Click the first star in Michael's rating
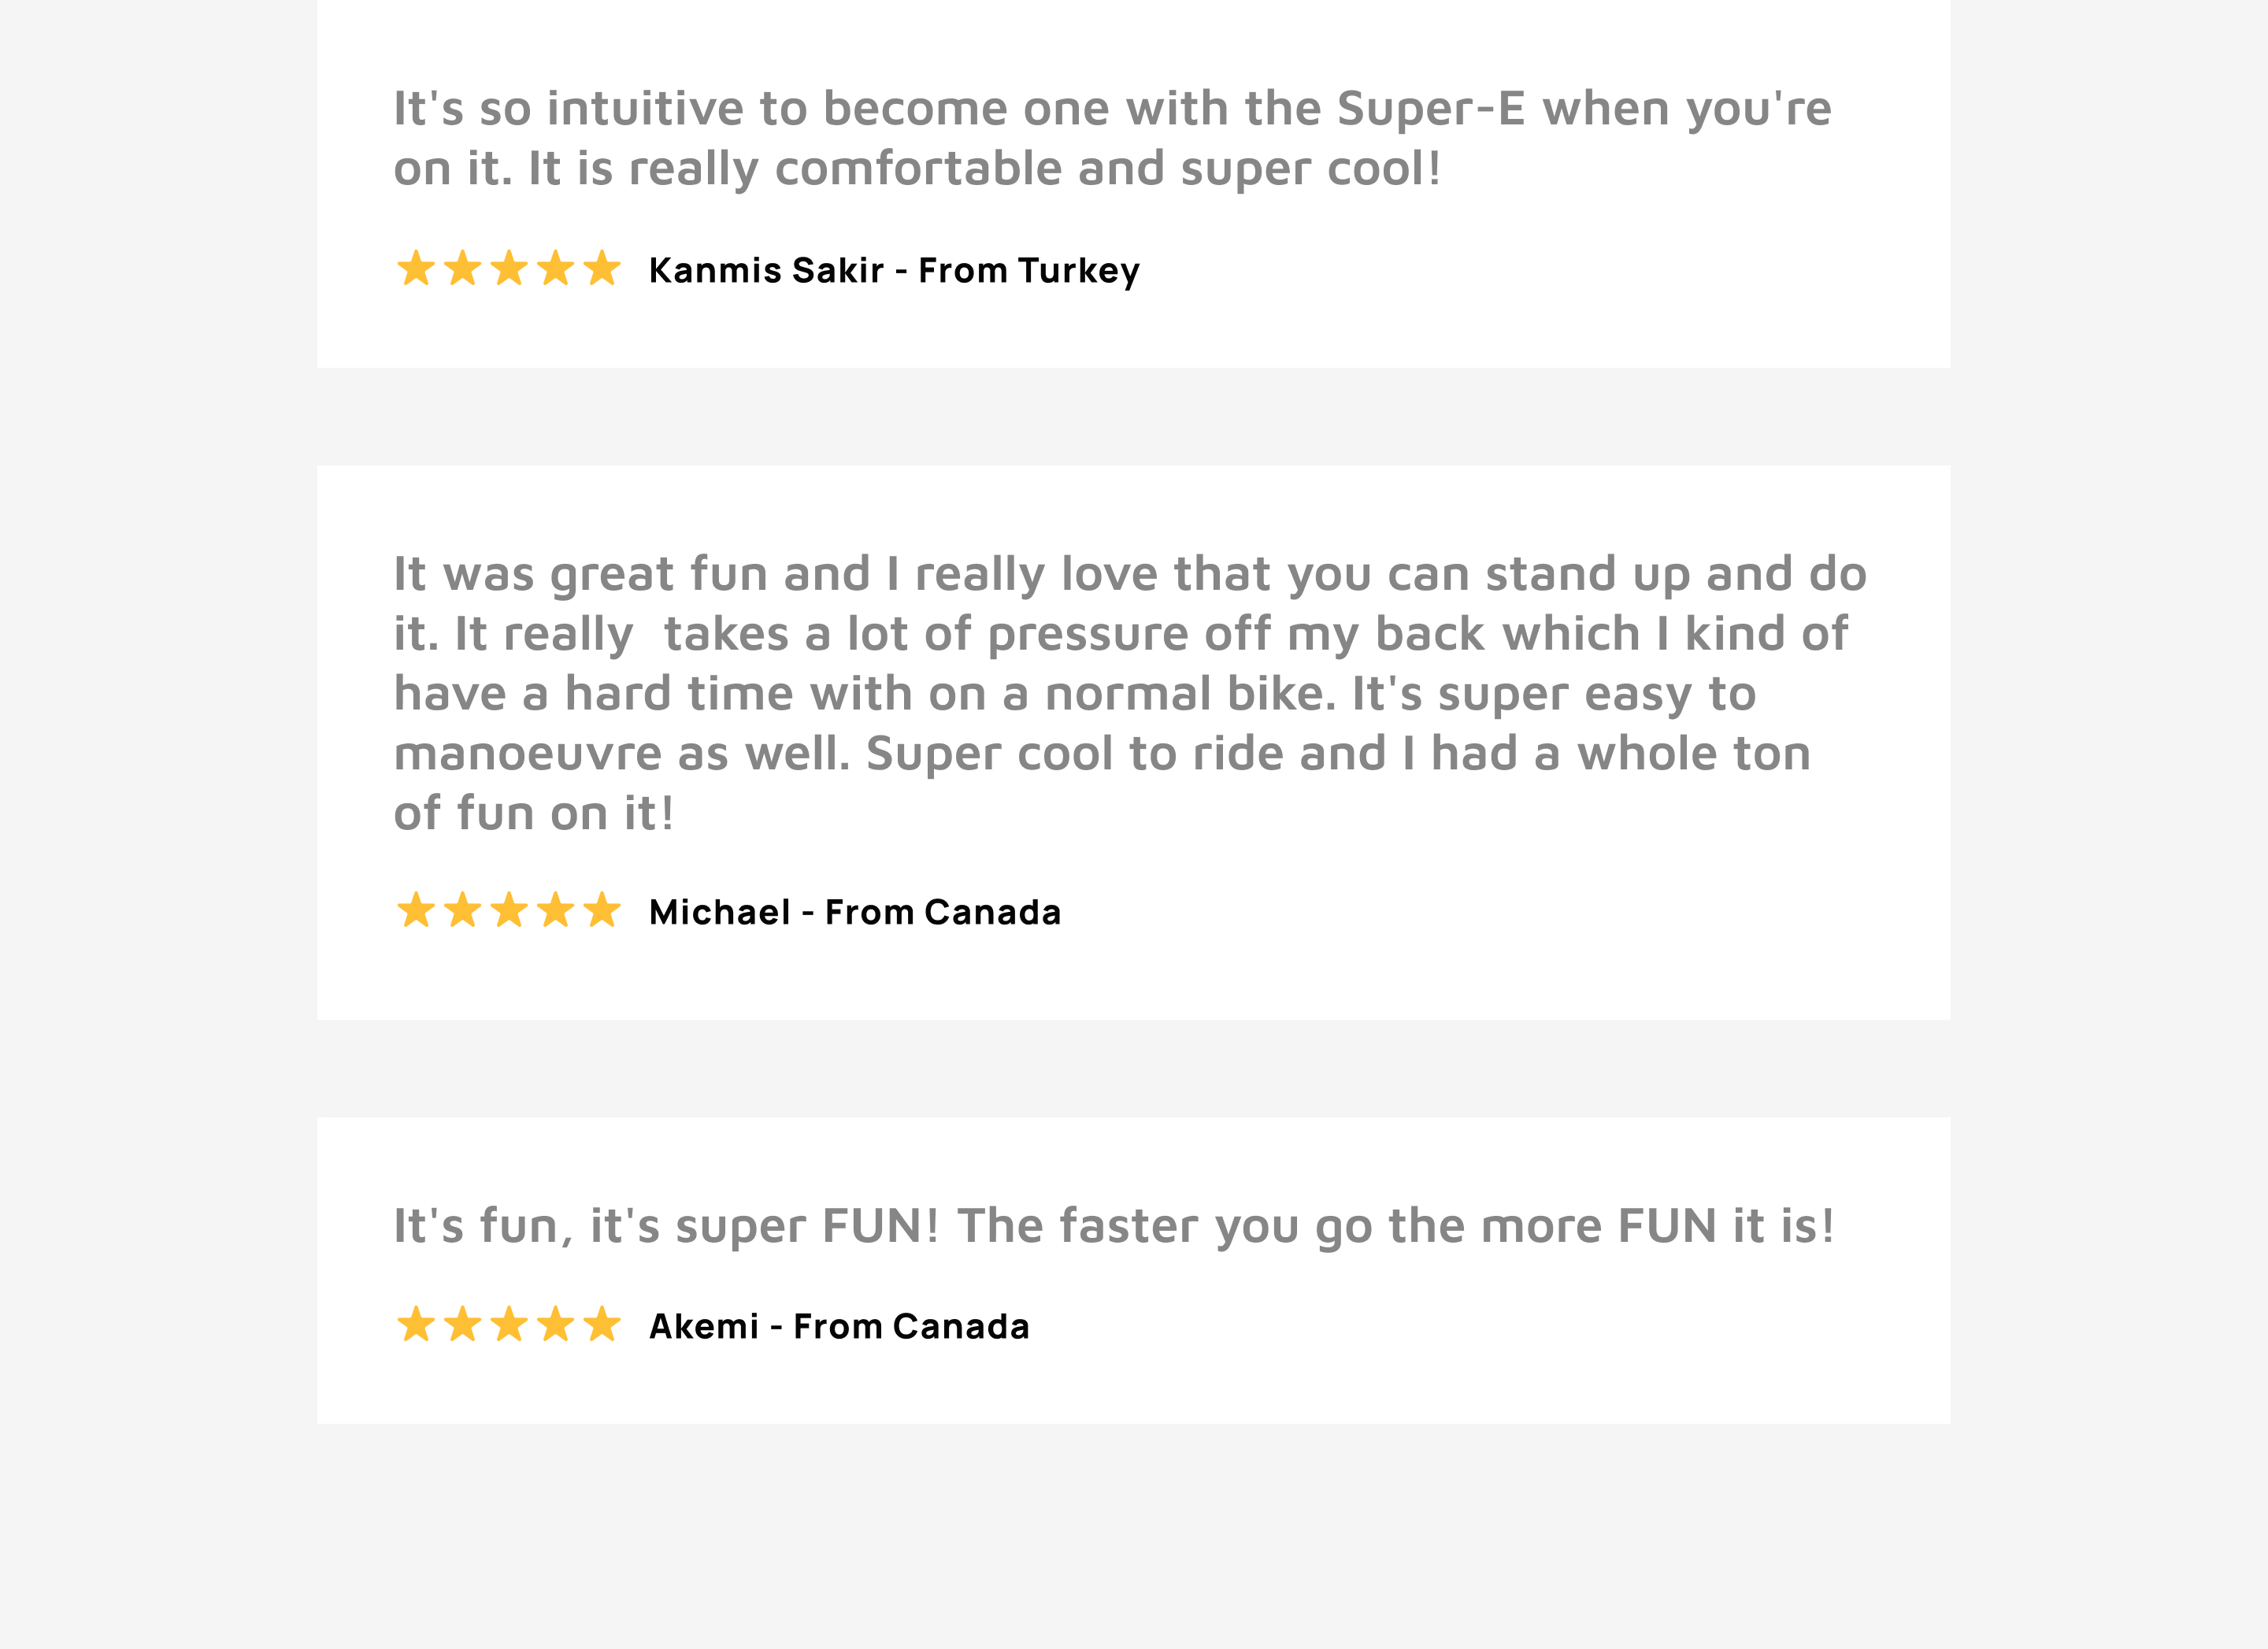The image size is (2268, 1649). coord(416,911)
